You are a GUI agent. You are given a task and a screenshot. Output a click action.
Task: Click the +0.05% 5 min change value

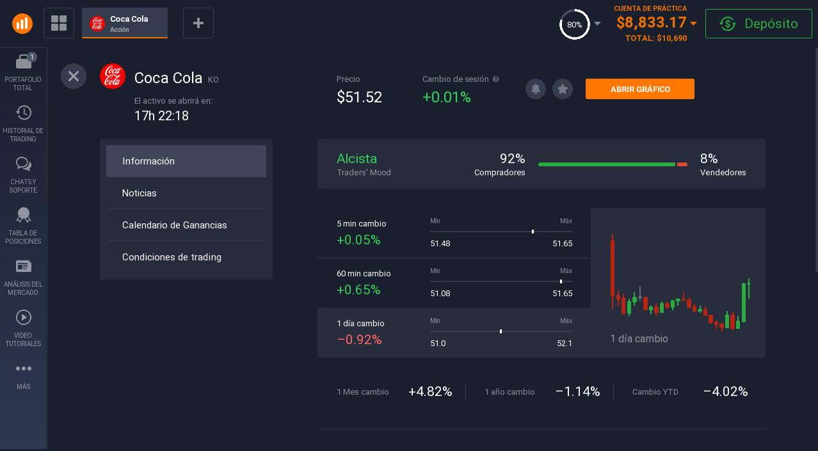click(x=358, y=240)
